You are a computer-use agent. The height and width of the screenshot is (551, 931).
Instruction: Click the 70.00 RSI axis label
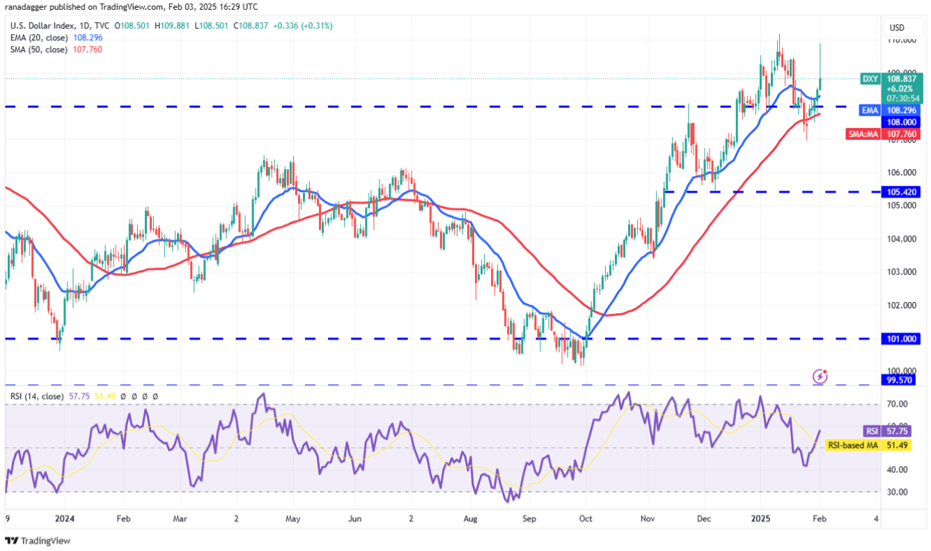(897, 404)
